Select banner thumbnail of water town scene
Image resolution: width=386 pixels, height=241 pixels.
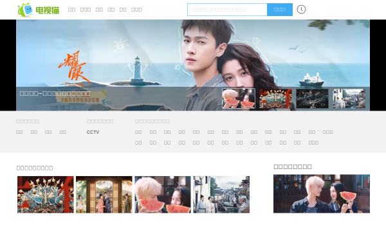point(349,98)
